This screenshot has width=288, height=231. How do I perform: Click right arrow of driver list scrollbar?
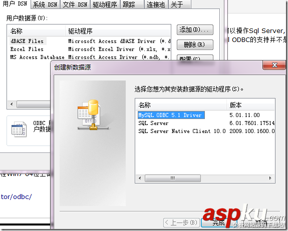(270, 178)
